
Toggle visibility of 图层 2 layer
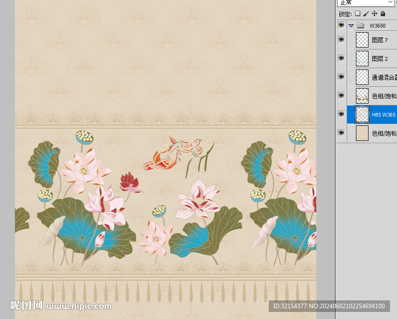point(341,58)
